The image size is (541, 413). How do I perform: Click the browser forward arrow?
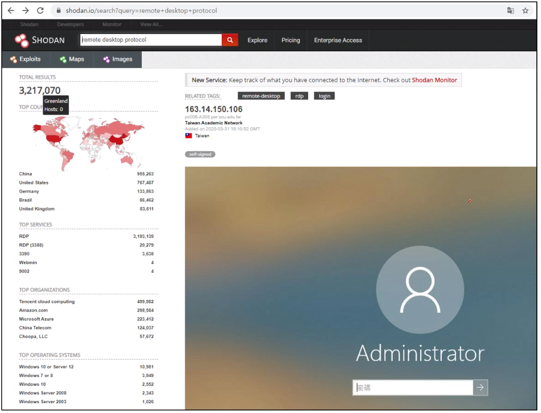pos(25,10)
